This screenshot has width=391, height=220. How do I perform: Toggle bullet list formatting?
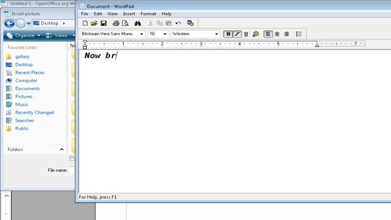[299, 34]
